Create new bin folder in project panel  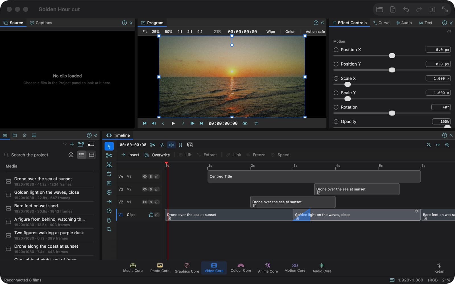click(81, 144)
